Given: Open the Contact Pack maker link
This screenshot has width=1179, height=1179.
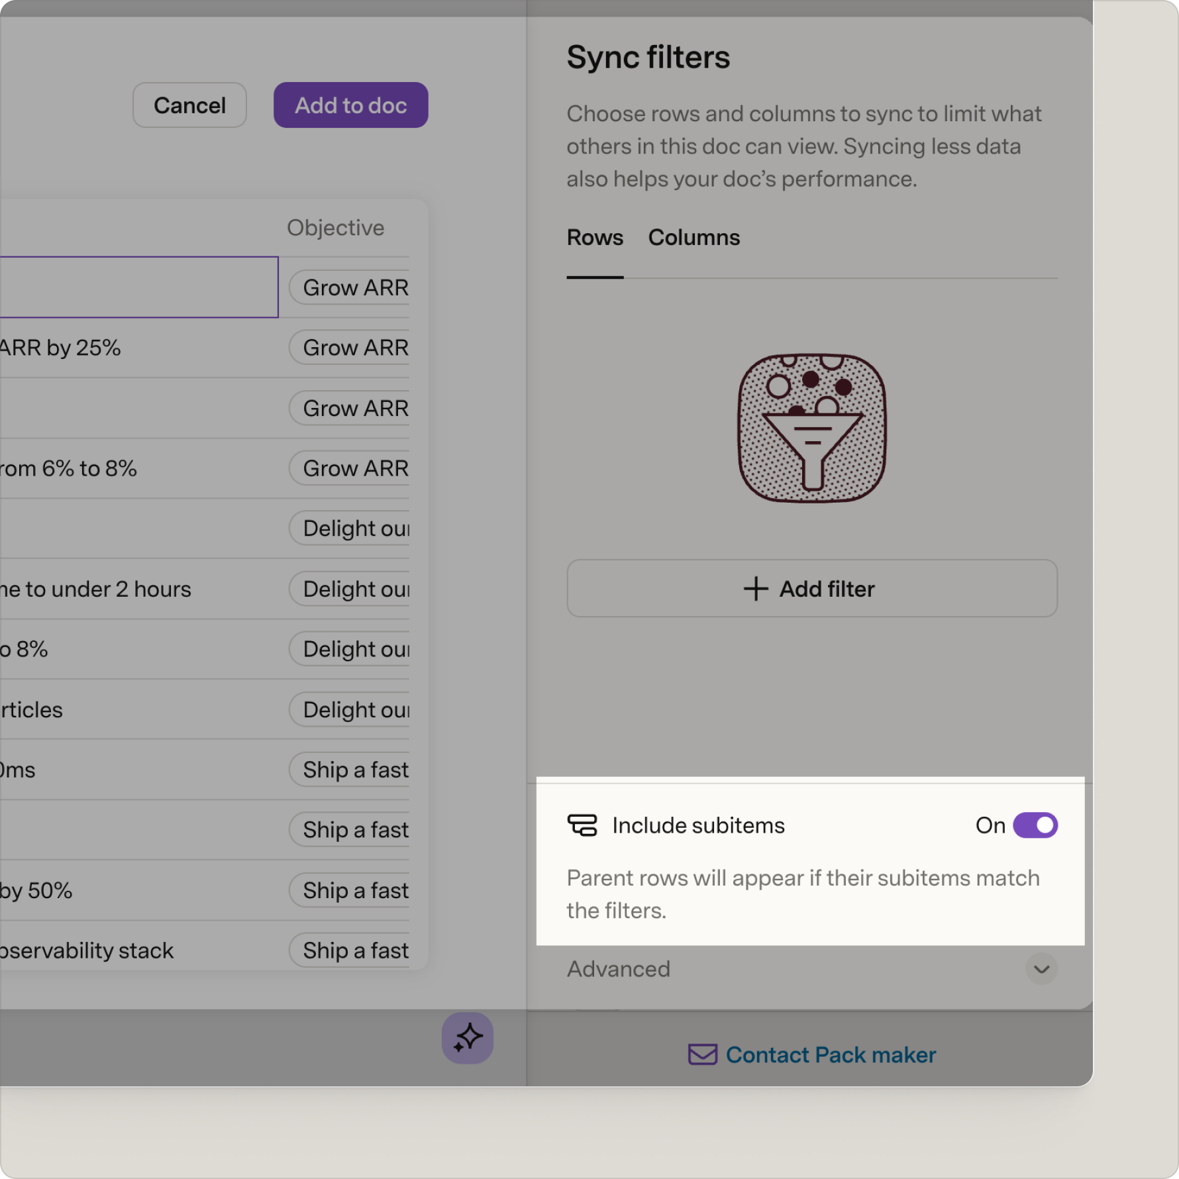Looking at the screenshot, I should point(831,1054).
